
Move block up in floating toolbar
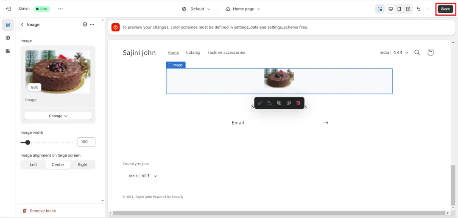click(260, 103)
